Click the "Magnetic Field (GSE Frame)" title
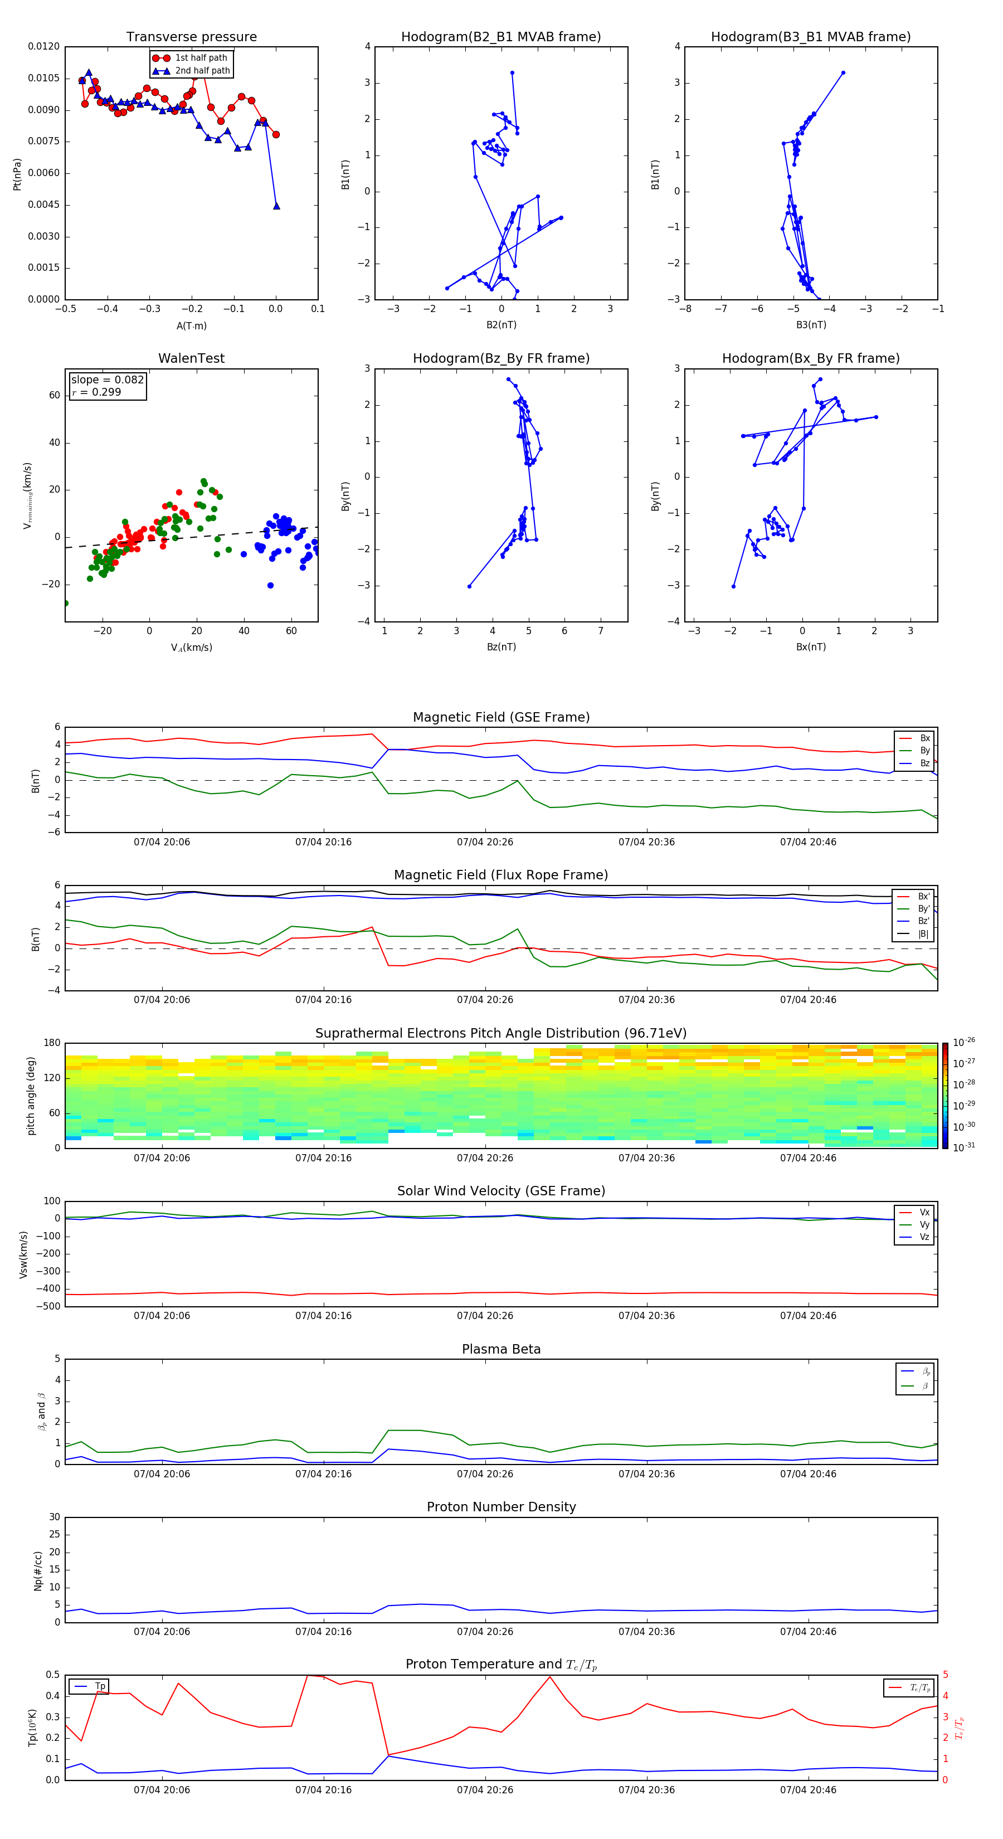The width and height of the screenshot is (1003, 1839). pyautogui.click(x=501, y=717)
